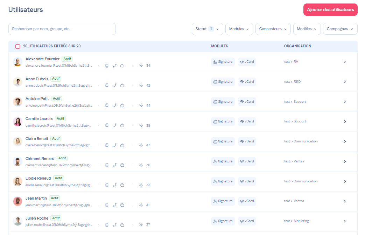Click vCard module for Clément Renard

point(247,161)
